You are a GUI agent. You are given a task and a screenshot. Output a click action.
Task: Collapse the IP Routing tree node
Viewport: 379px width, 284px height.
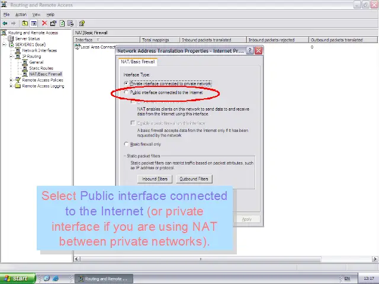click(x=11, y=57)
